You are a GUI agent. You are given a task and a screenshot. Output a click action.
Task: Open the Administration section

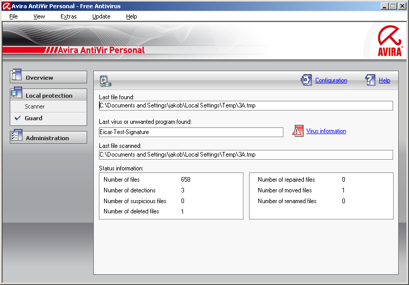(49, 138)
